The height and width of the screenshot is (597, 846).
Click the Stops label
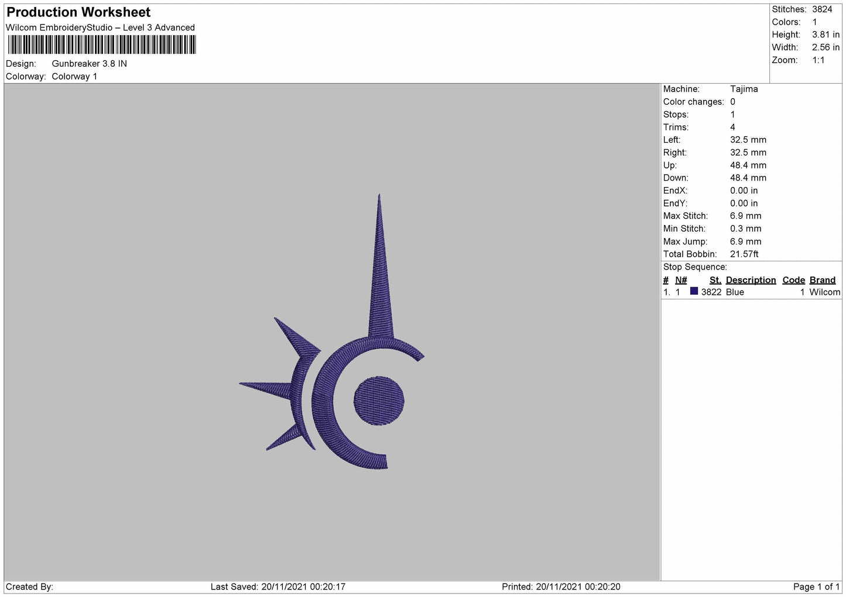[676, 115]
